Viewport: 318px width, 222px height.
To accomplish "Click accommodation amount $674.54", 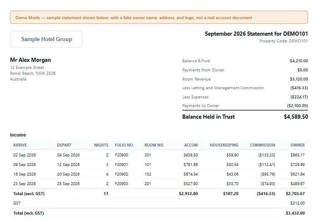I will point(190,174).
